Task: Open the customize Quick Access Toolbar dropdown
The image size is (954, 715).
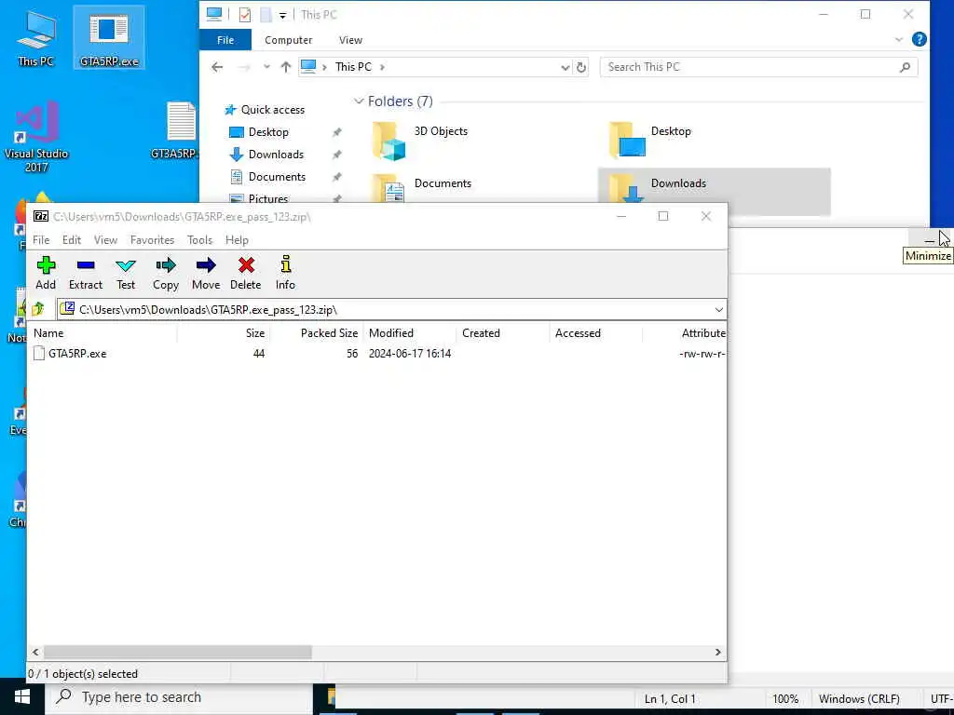Action: [x=282, y=15]
